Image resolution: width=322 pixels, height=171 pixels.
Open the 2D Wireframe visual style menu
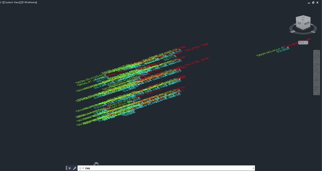(x=28, y=2)
